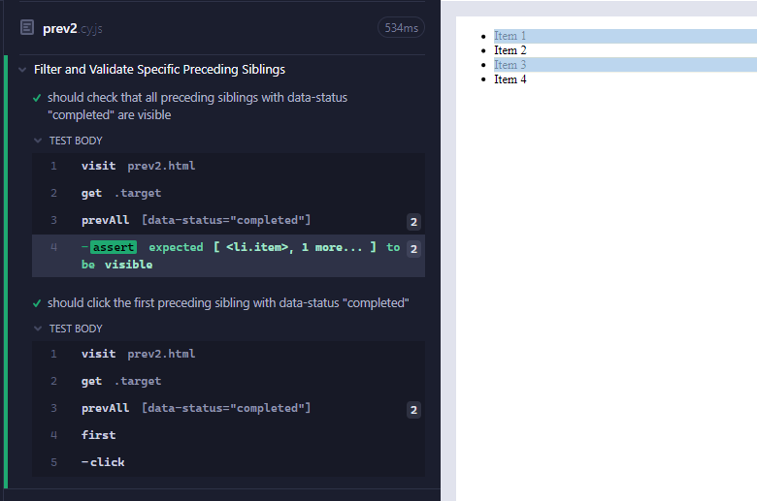Select get .target command in first test

click(228, 193)
